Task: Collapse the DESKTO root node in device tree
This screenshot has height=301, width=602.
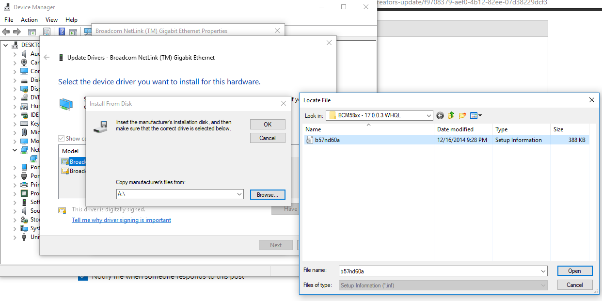Action: pyautogui.click(x=5, y=45)
